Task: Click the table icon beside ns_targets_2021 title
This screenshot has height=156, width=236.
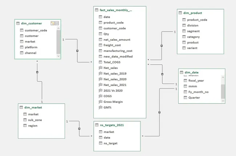Action: (97, 125)
